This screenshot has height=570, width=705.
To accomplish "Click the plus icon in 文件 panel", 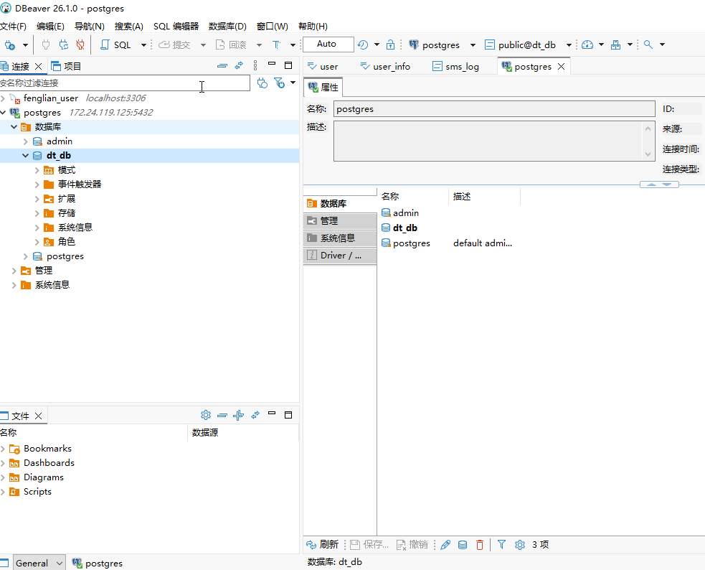I will pos(238,415).
